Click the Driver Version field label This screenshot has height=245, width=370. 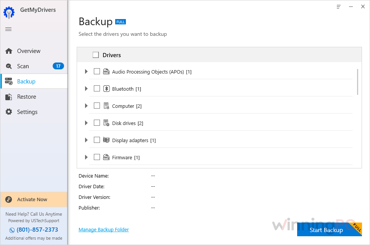[x=94, y=197]
